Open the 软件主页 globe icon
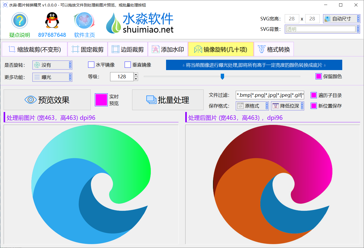 tap(84, 20)
